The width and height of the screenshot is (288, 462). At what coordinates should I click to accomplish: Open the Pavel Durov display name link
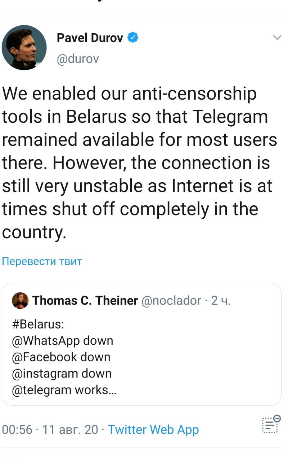coord(90,38)
